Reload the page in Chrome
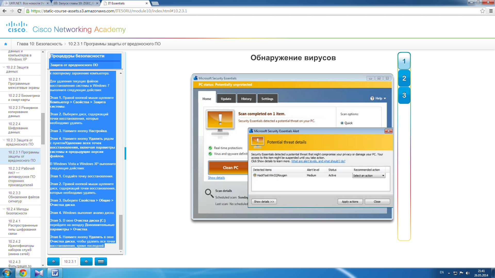The width and height of the screenshot is (495, 278). (19, 11)
